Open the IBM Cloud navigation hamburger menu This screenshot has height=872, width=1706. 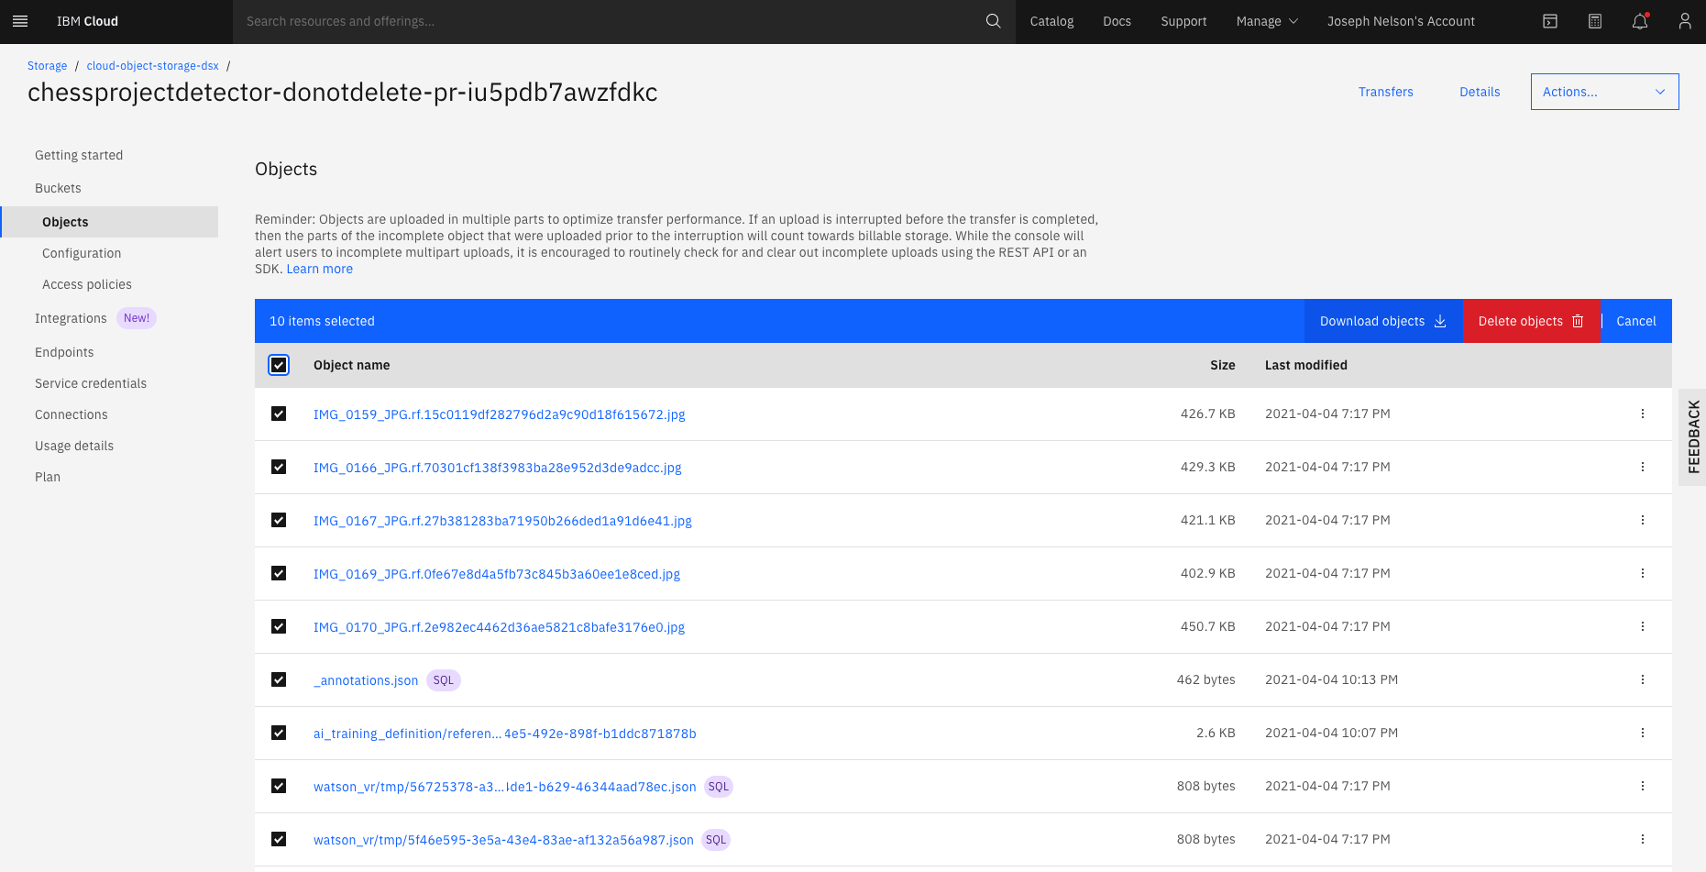20,20
